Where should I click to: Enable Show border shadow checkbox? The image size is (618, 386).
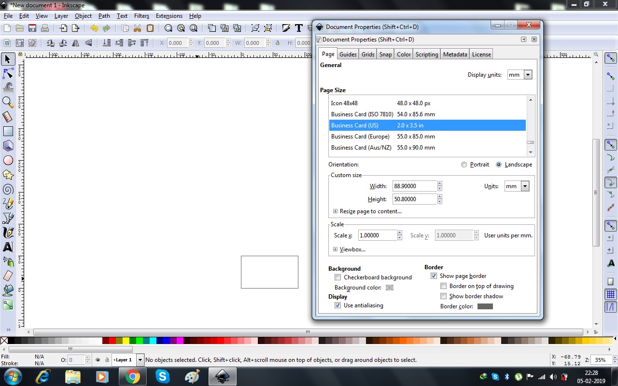(x=443, y=296)
